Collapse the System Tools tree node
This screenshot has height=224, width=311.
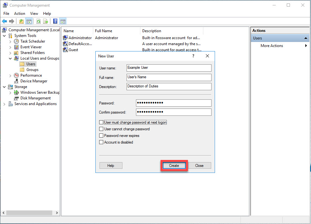[x=4, y=36]
